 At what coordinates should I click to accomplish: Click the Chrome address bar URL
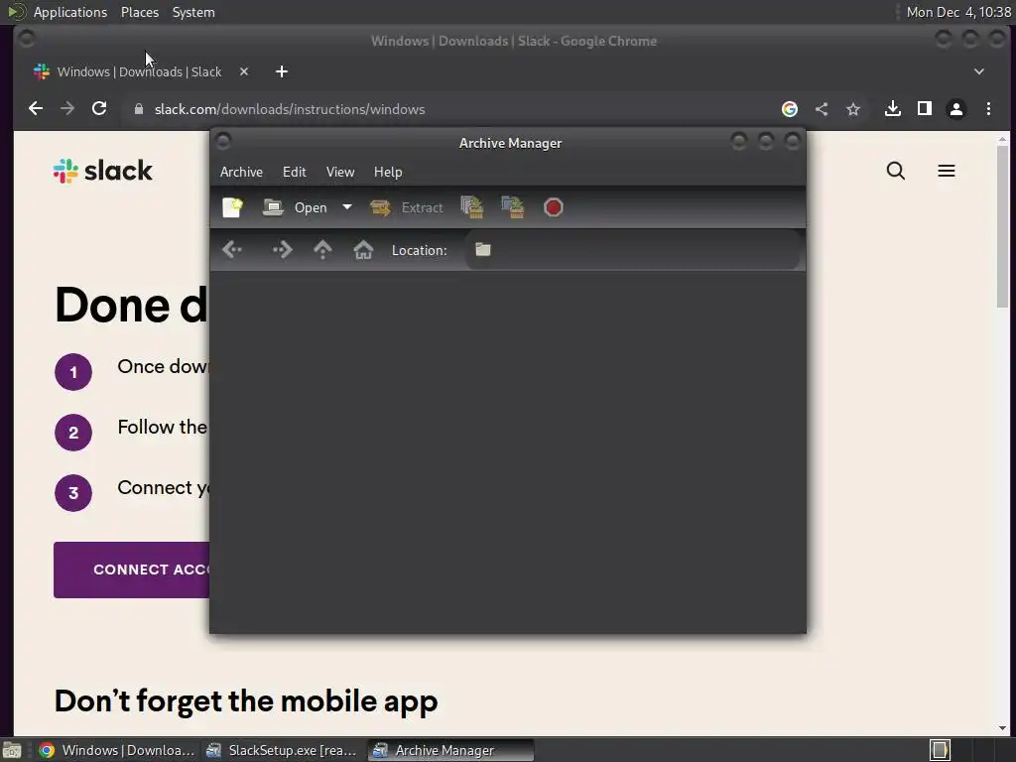290,109
